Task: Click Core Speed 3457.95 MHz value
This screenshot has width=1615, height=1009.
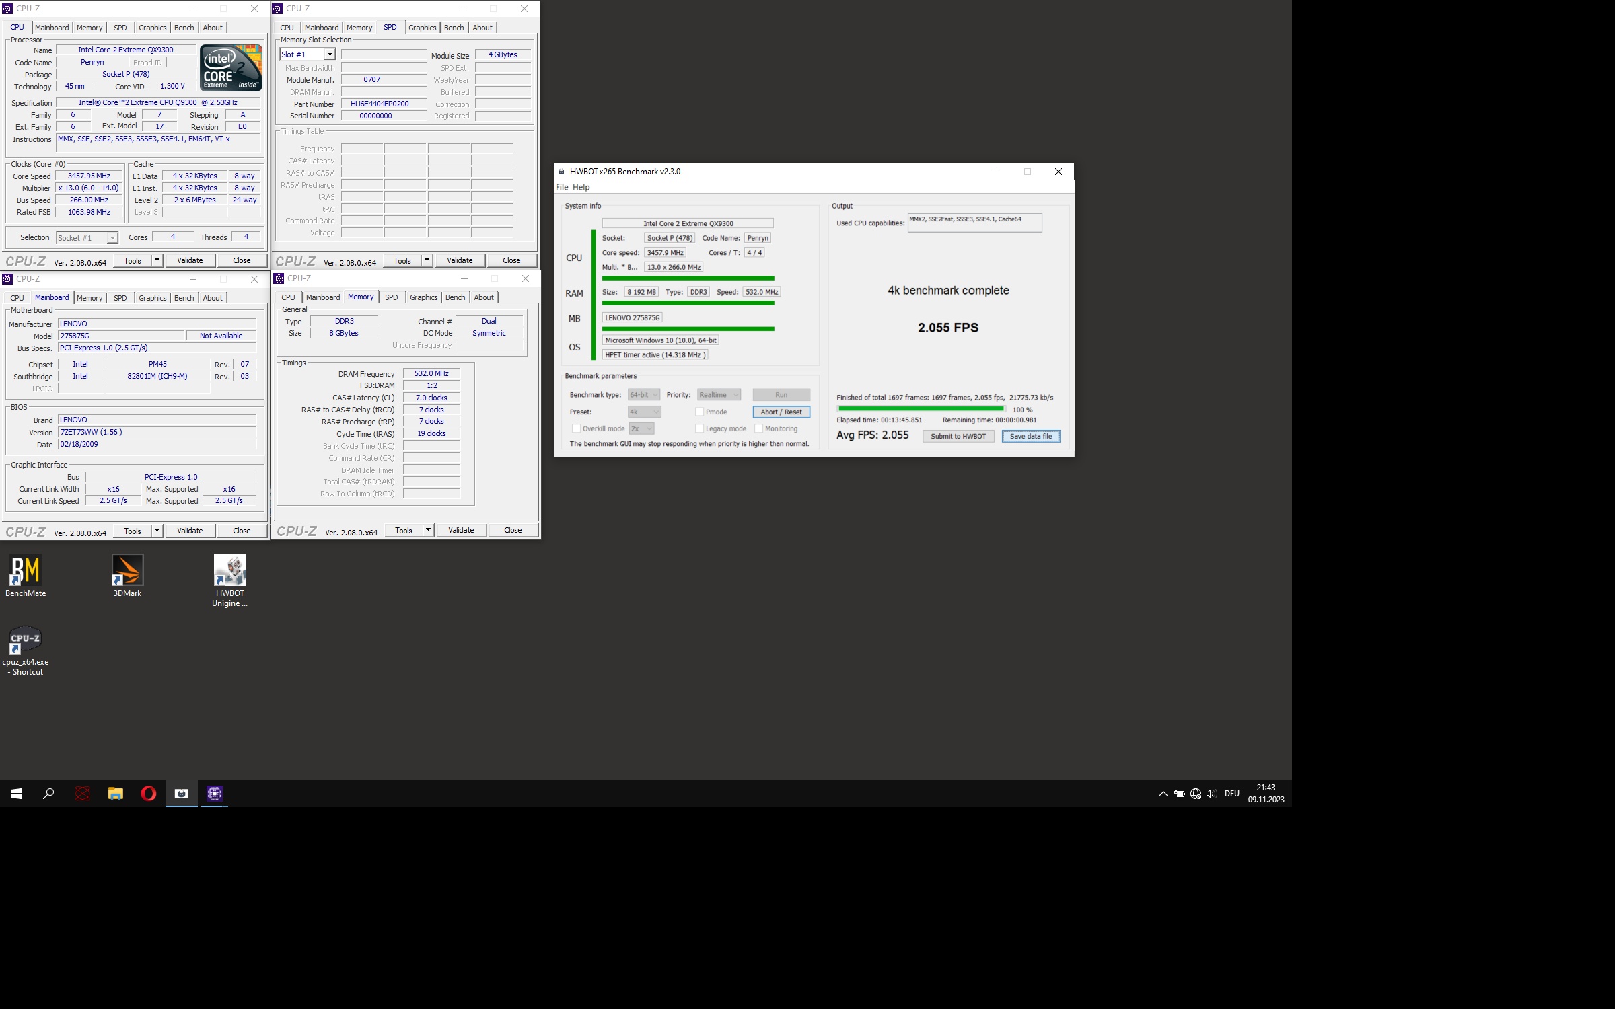Action: [89, 176]
